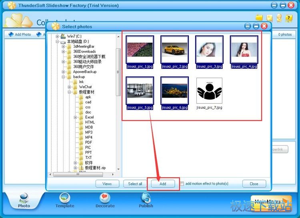Select the PIC folder in tree
The width and height of the screenshot is (300, 218).
point(88,147)
